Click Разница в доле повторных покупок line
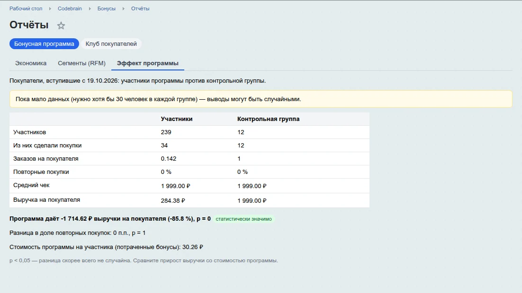This screenshot has height=293, width=522. pyautogui.click(x=77, y=233)
